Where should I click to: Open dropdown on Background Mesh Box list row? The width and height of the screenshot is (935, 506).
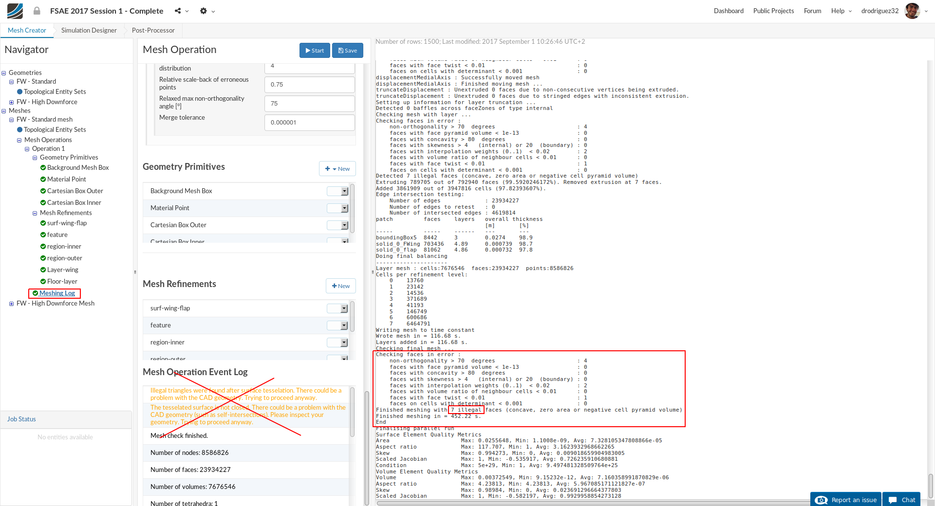pos(344,191)
